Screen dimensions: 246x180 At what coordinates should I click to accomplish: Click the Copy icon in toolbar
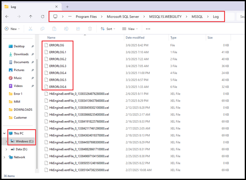tap(42, 29)
